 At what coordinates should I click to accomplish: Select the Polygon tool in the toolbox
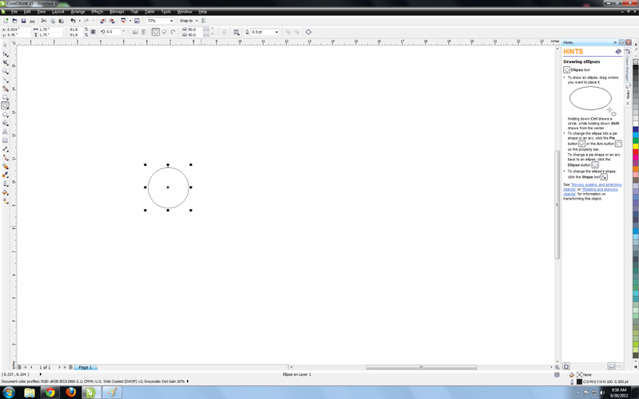tap(5, 114)
